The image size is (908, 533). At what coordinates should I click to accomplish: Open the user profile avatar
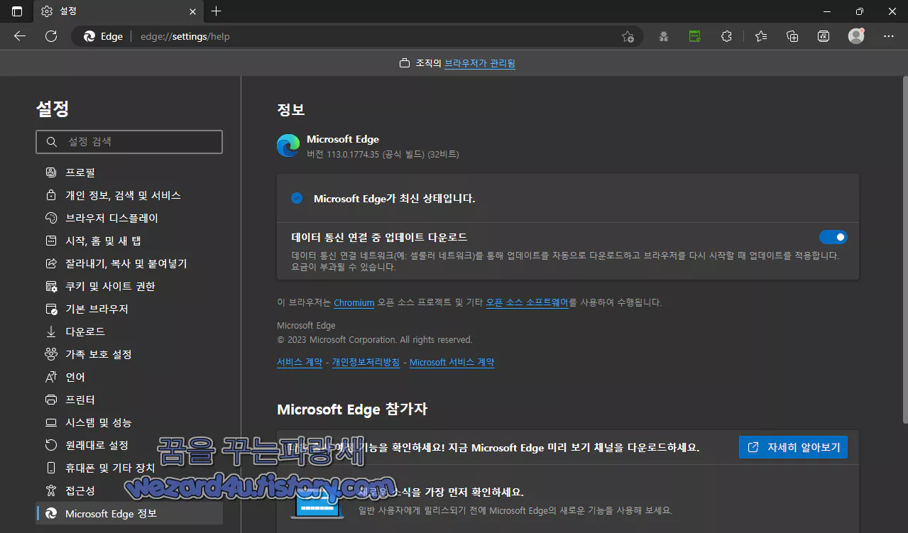pos(856,36)
